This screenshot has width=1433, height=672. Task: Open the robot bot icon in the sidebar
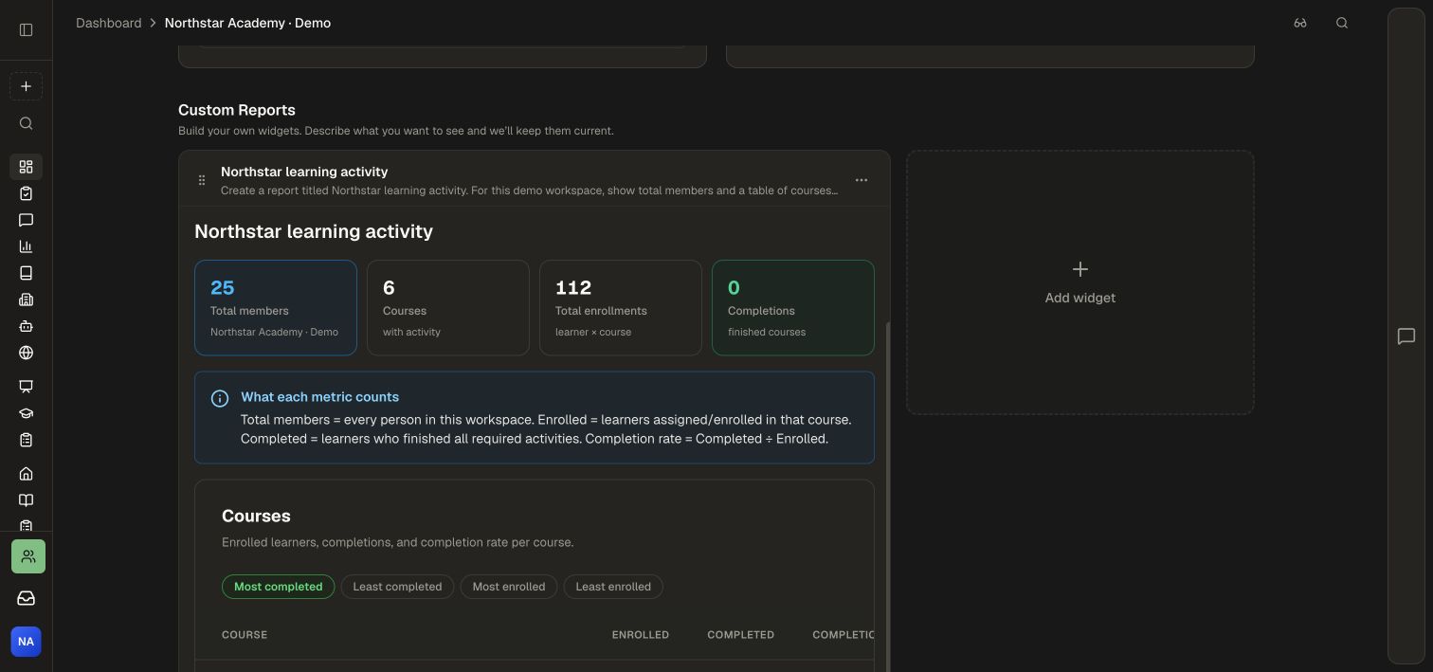pos(26,326)
